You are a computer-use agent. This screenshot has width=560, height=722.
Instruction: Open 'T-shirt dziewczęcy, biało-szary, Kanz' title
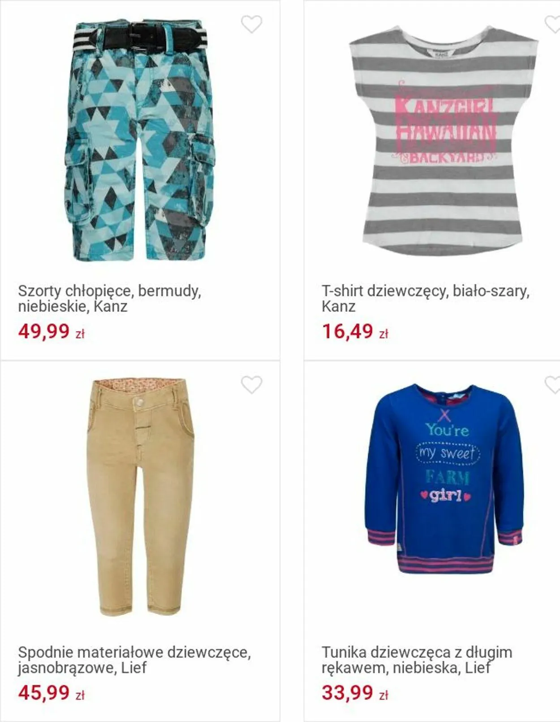(x=425, y=299)
